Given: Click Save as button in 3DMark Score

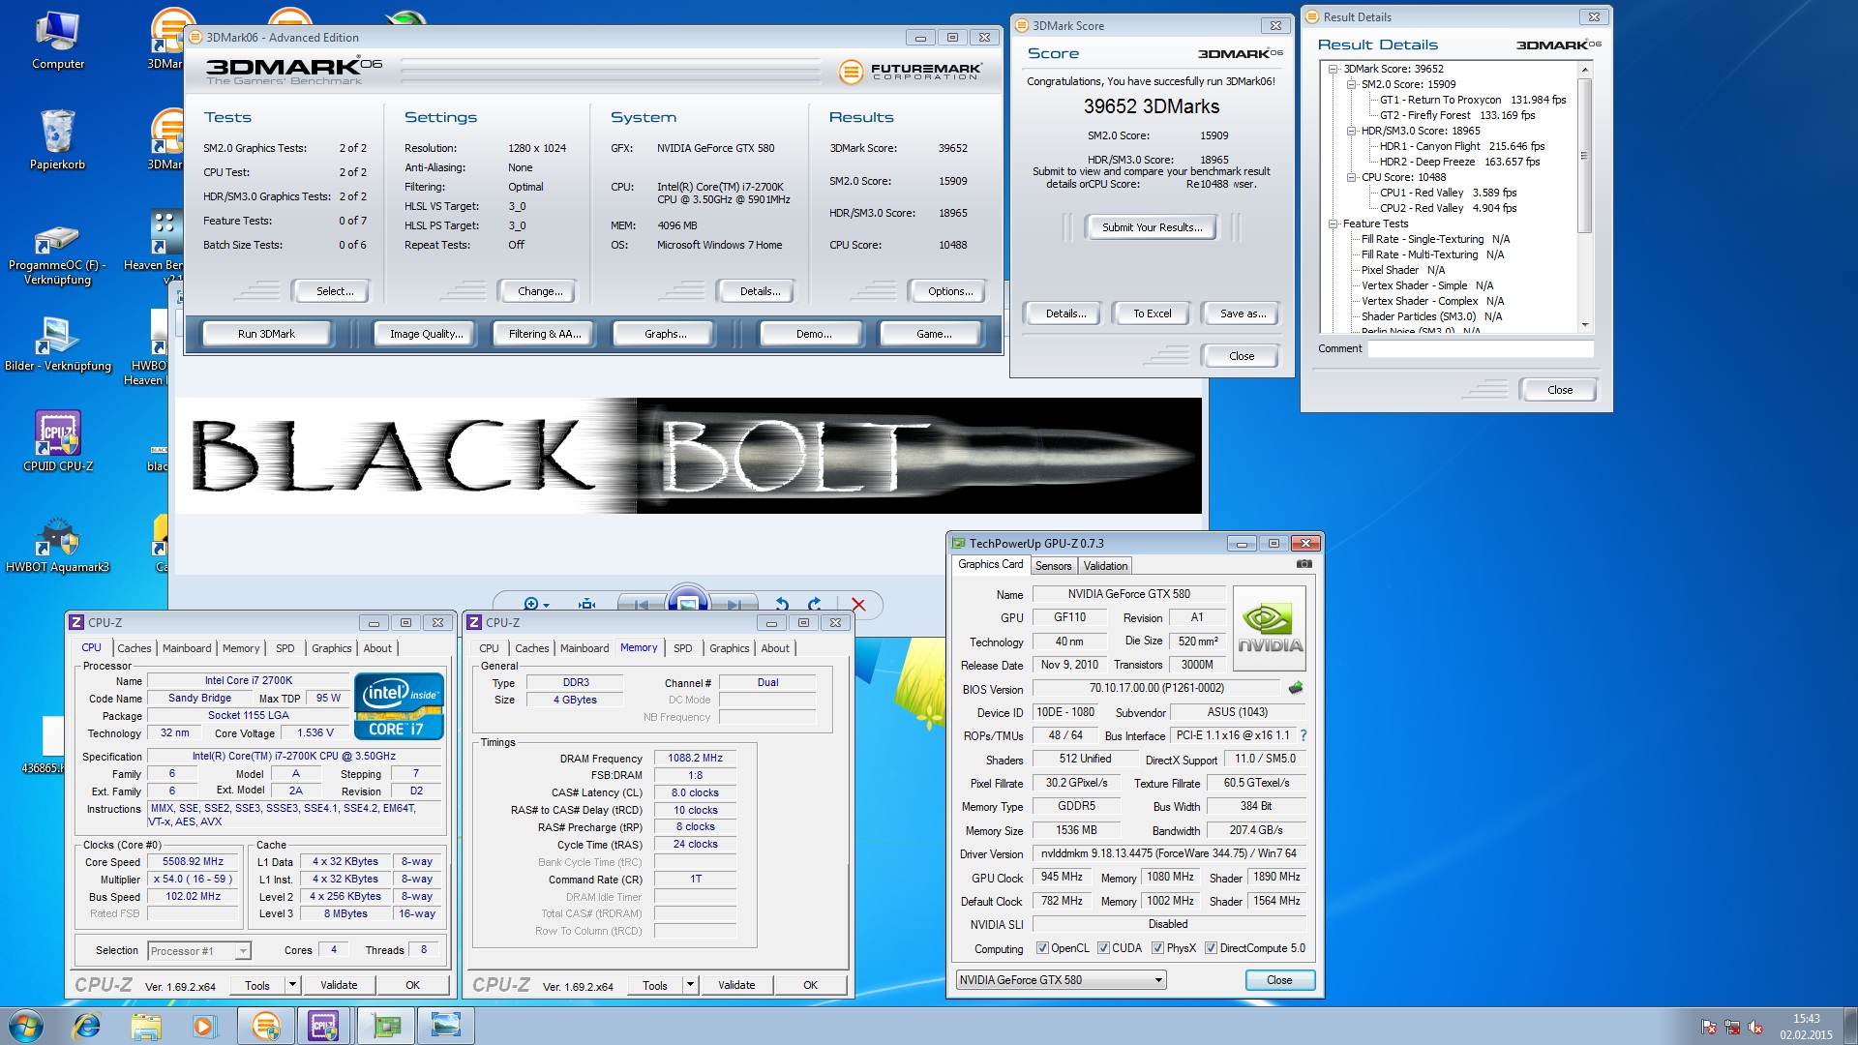Looking at the screenshot, I should [1243, 313].
